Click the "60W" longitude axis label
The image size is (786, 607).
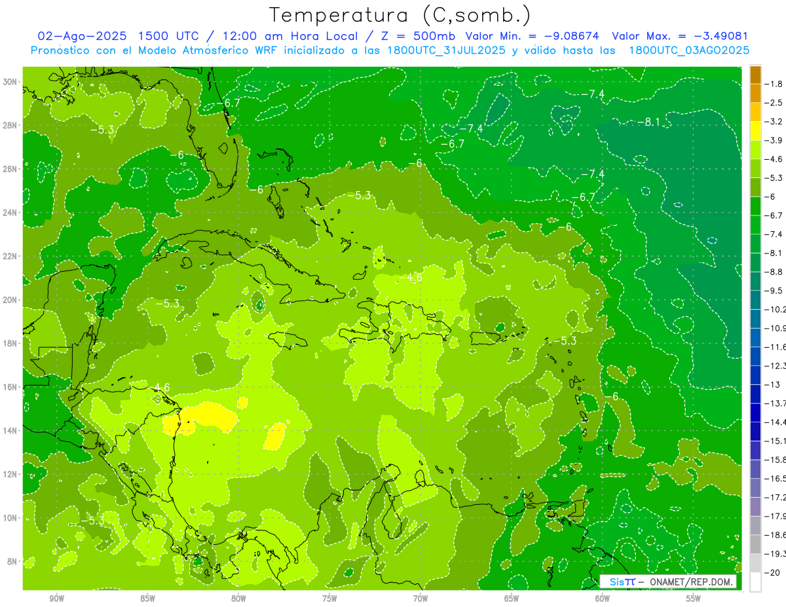click(x=603, y=598)
